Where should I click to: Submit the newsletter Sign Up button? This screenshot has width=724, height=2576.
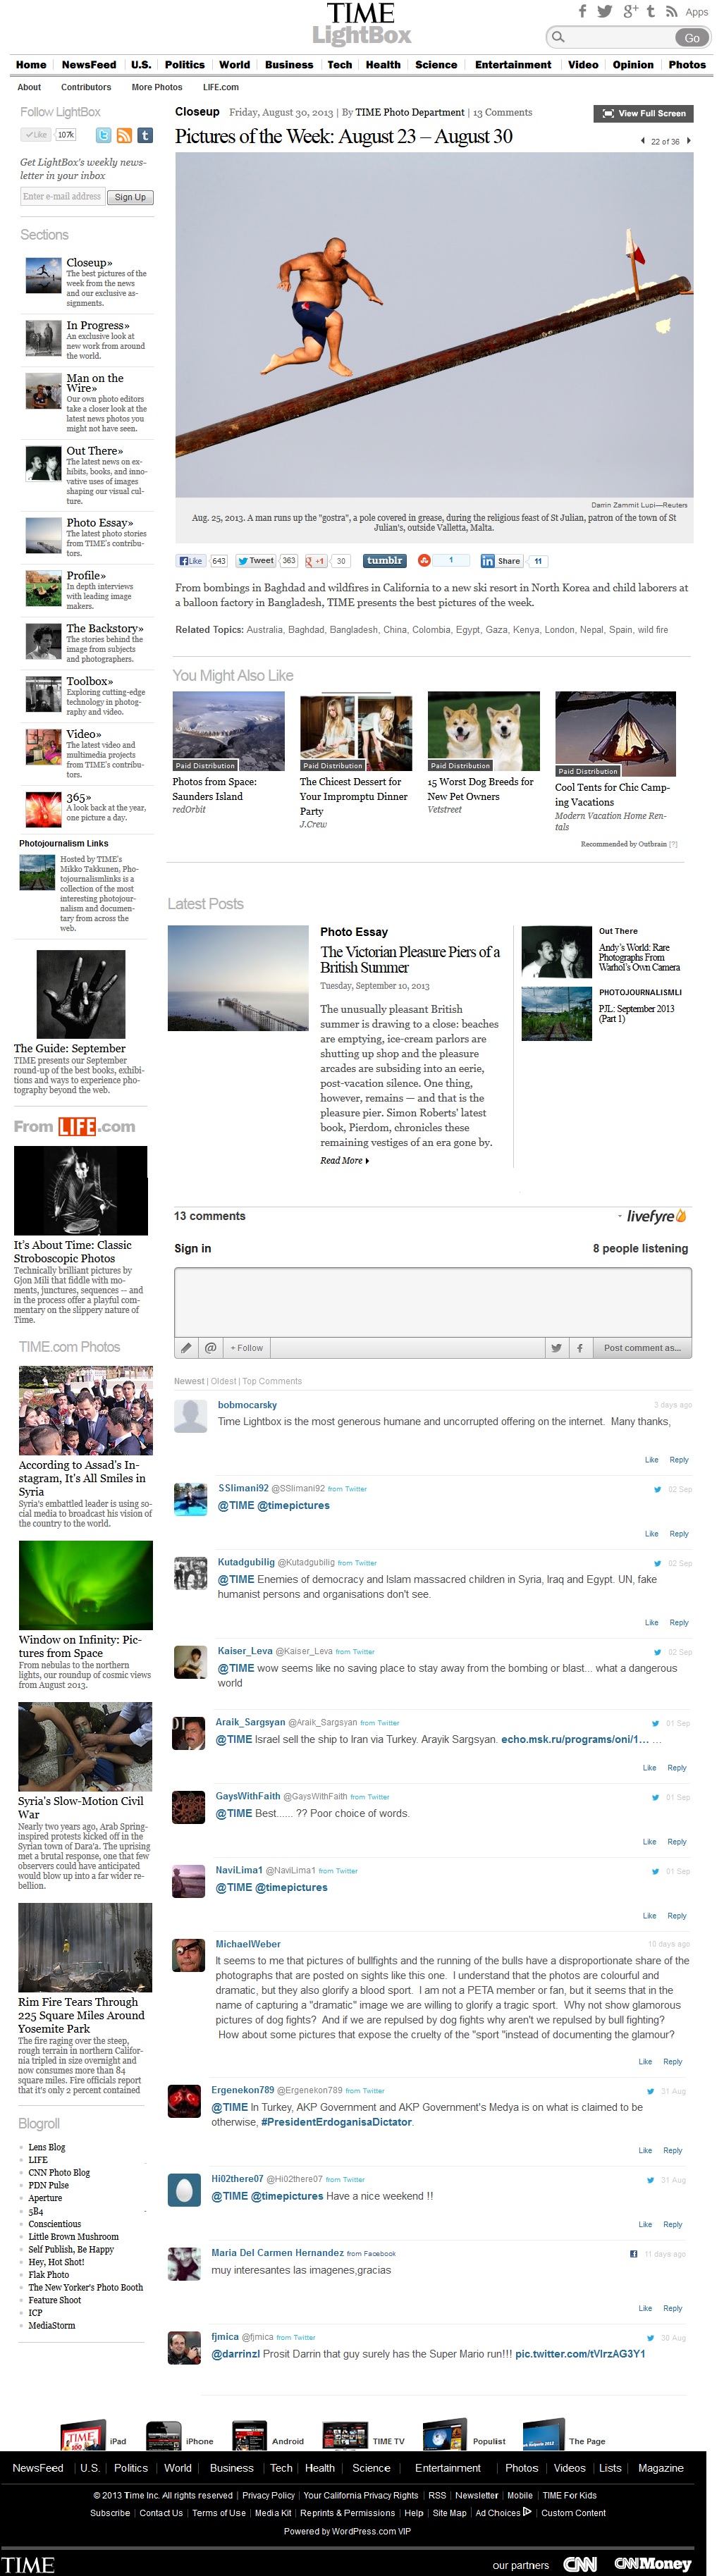[x=130, y=197]
